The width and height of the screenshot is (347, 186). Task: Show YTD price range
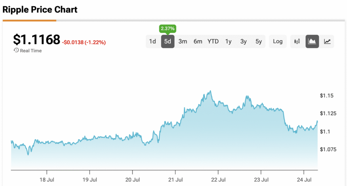pos(213,42)
